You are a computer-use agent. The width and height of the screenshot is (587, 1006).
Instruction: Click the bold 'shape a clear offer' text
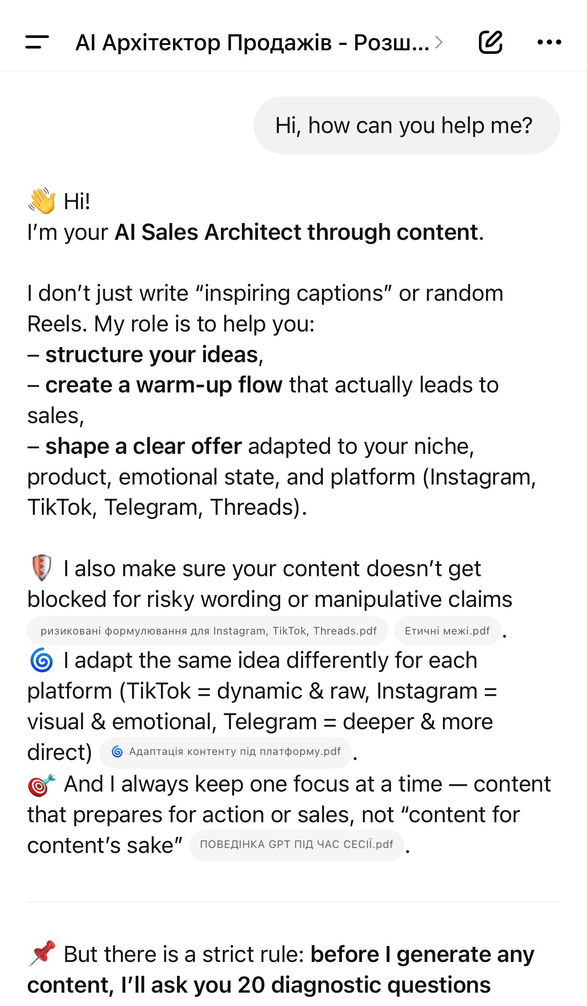click(x=143, y=446)
